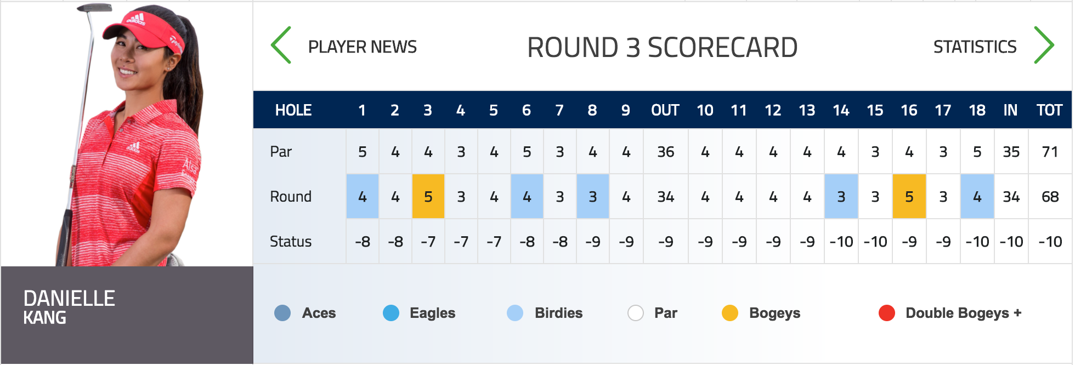Click the TOT total score 68

[x=1050, y=196]
